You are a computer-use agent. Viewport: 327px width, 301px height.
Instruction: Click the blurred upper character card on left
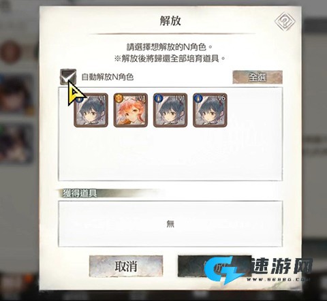click(16, 94)
